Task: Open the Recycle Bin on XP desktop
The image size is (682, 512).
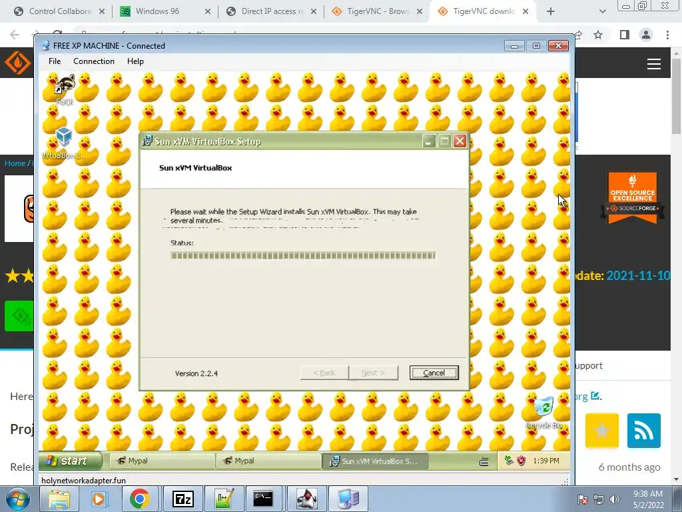Action: tap(543, 413)
